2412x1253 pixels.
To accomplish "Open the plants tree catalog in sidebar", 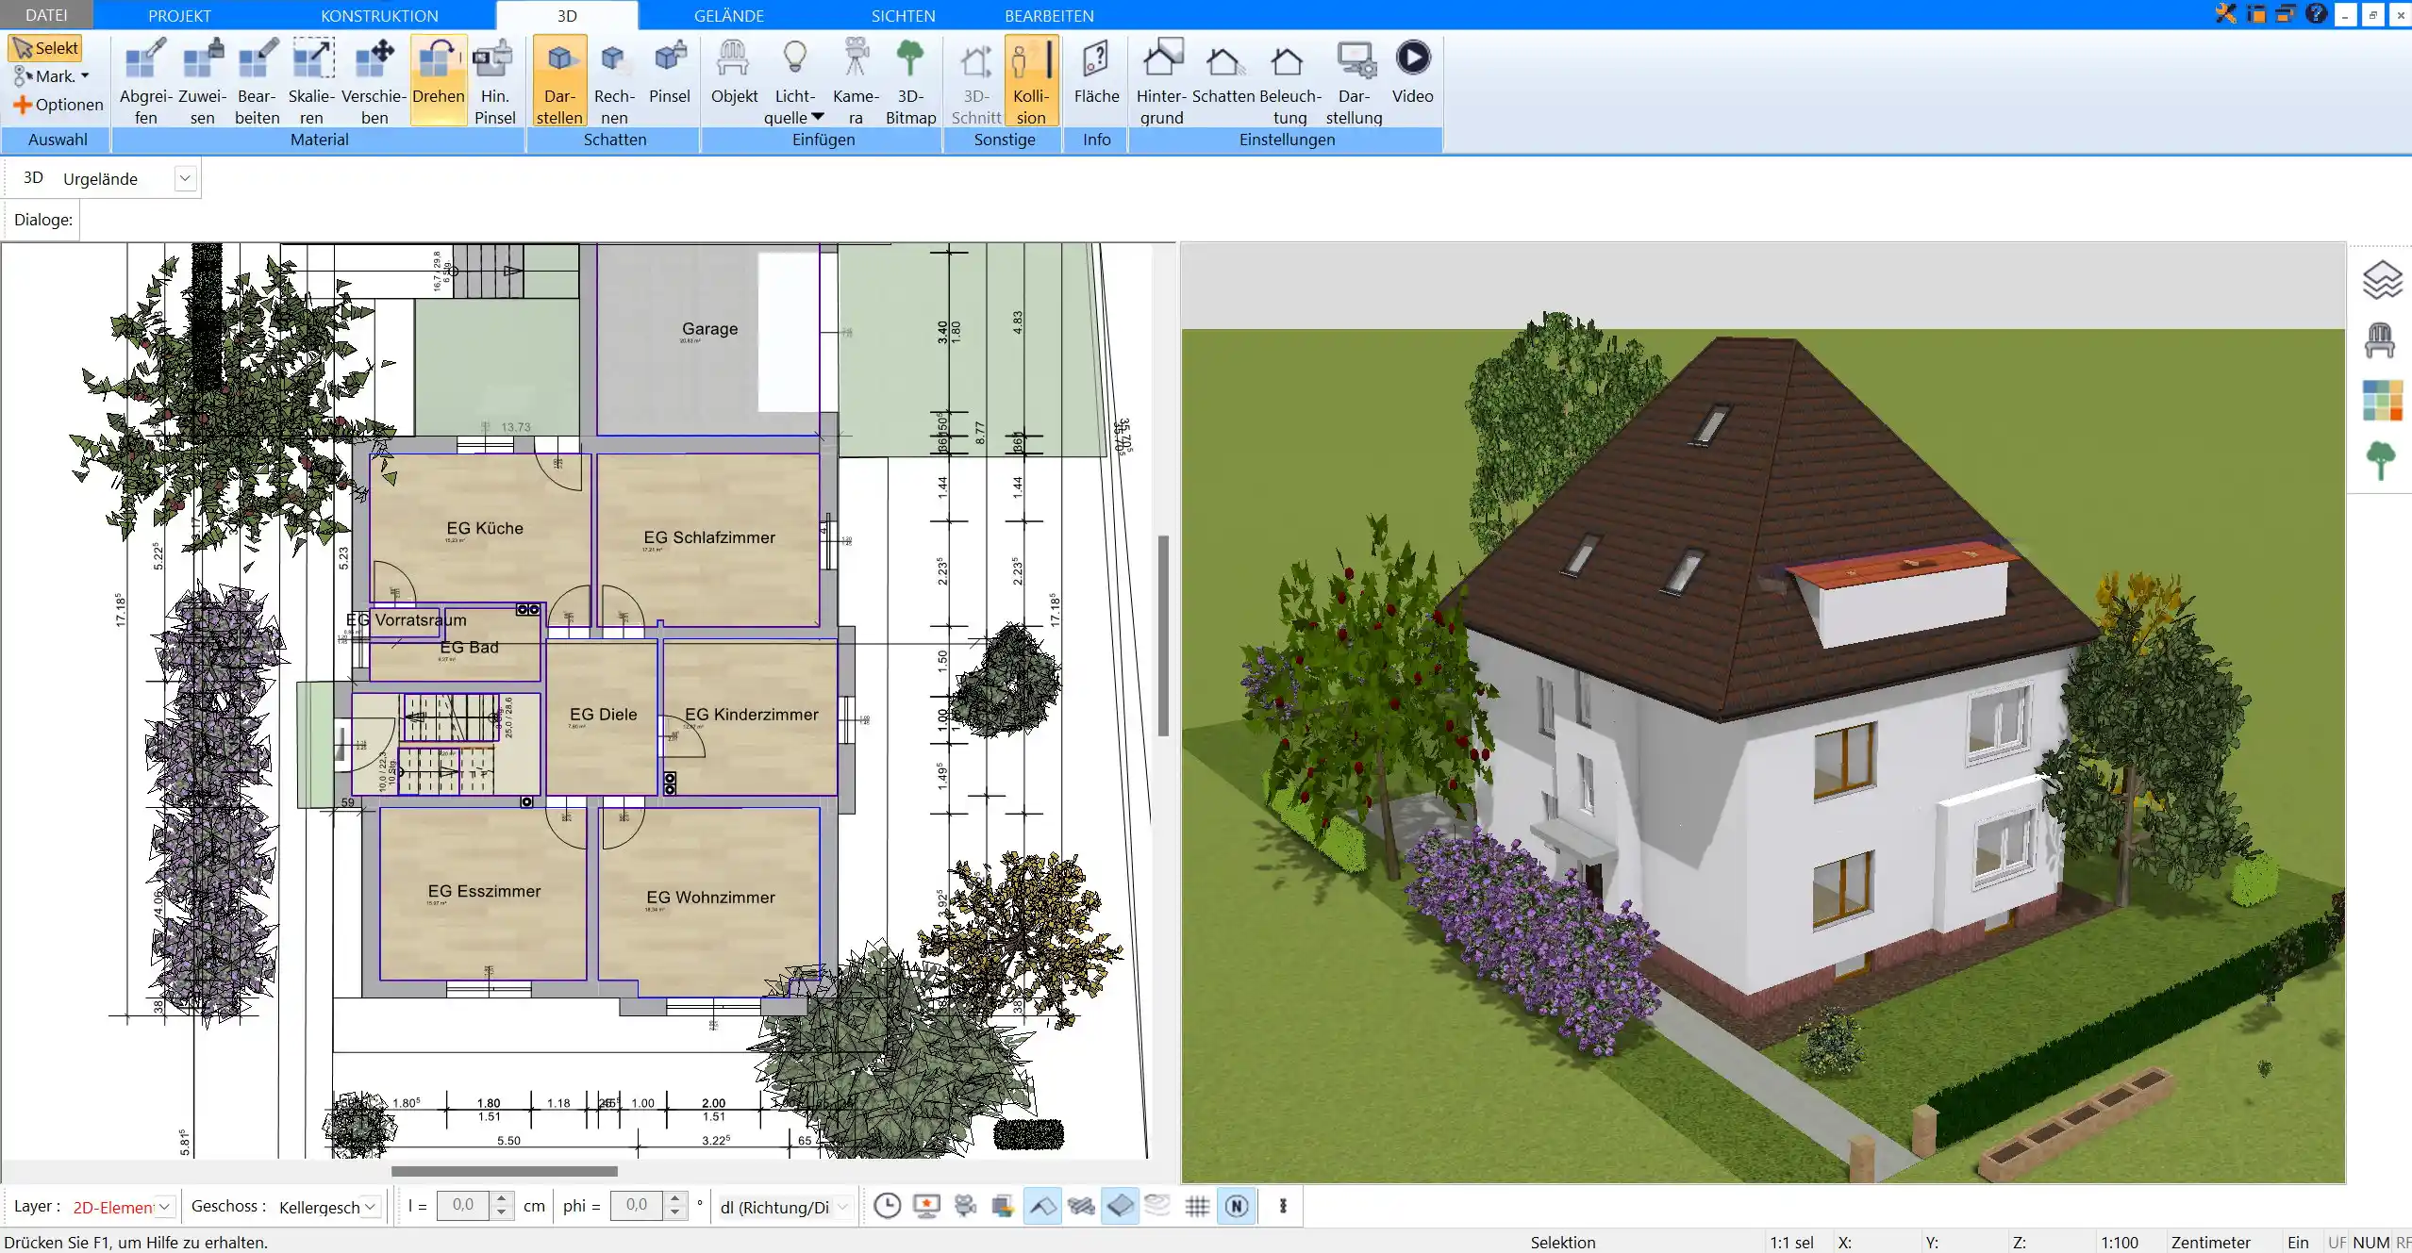I will coord(2380,461).
